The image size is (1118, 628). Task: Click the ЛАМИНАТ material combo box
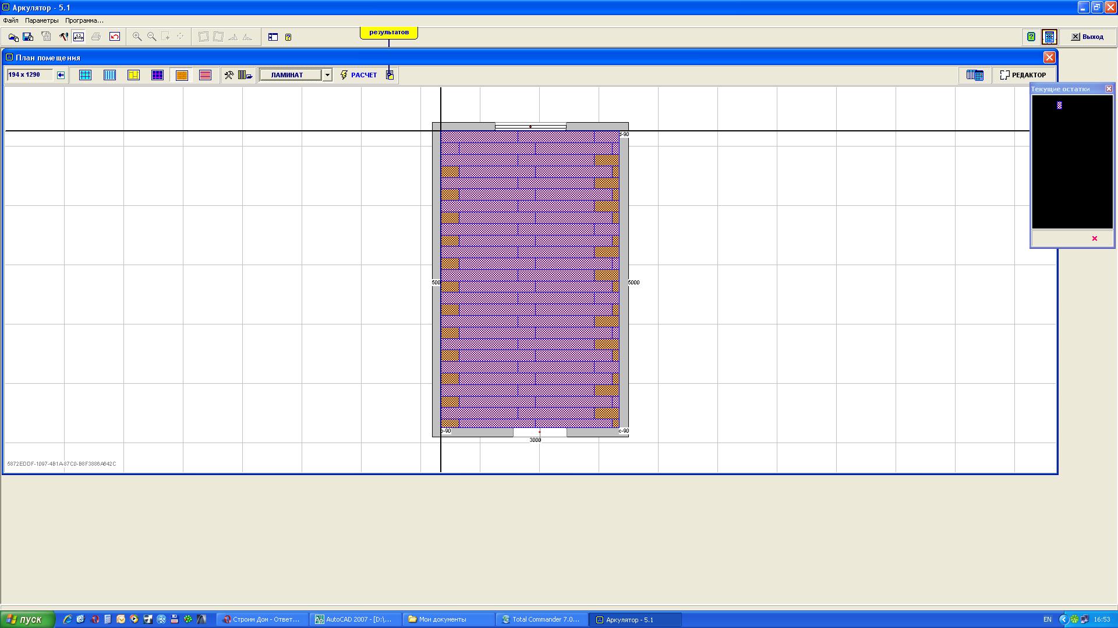[x=290, y=75]
